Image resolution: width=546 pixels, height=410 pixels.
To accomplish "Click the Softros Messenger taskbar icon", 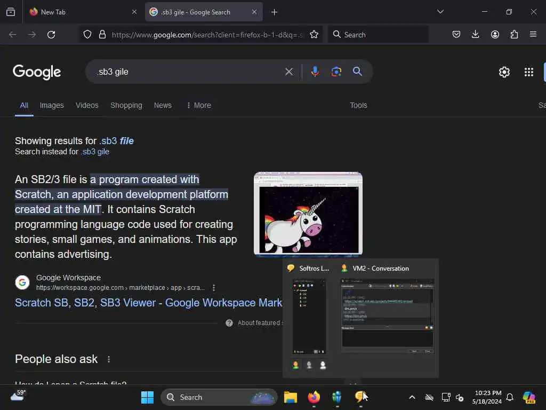I will tap(360, 397).
